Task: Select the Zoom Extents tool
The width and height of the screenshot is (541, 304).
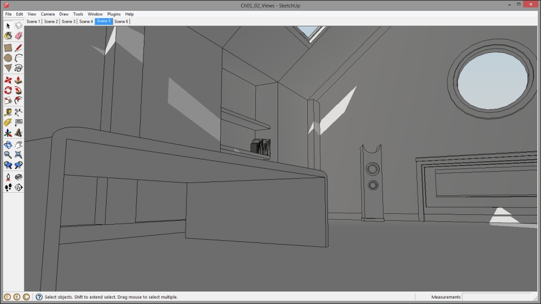Action: 18,155
